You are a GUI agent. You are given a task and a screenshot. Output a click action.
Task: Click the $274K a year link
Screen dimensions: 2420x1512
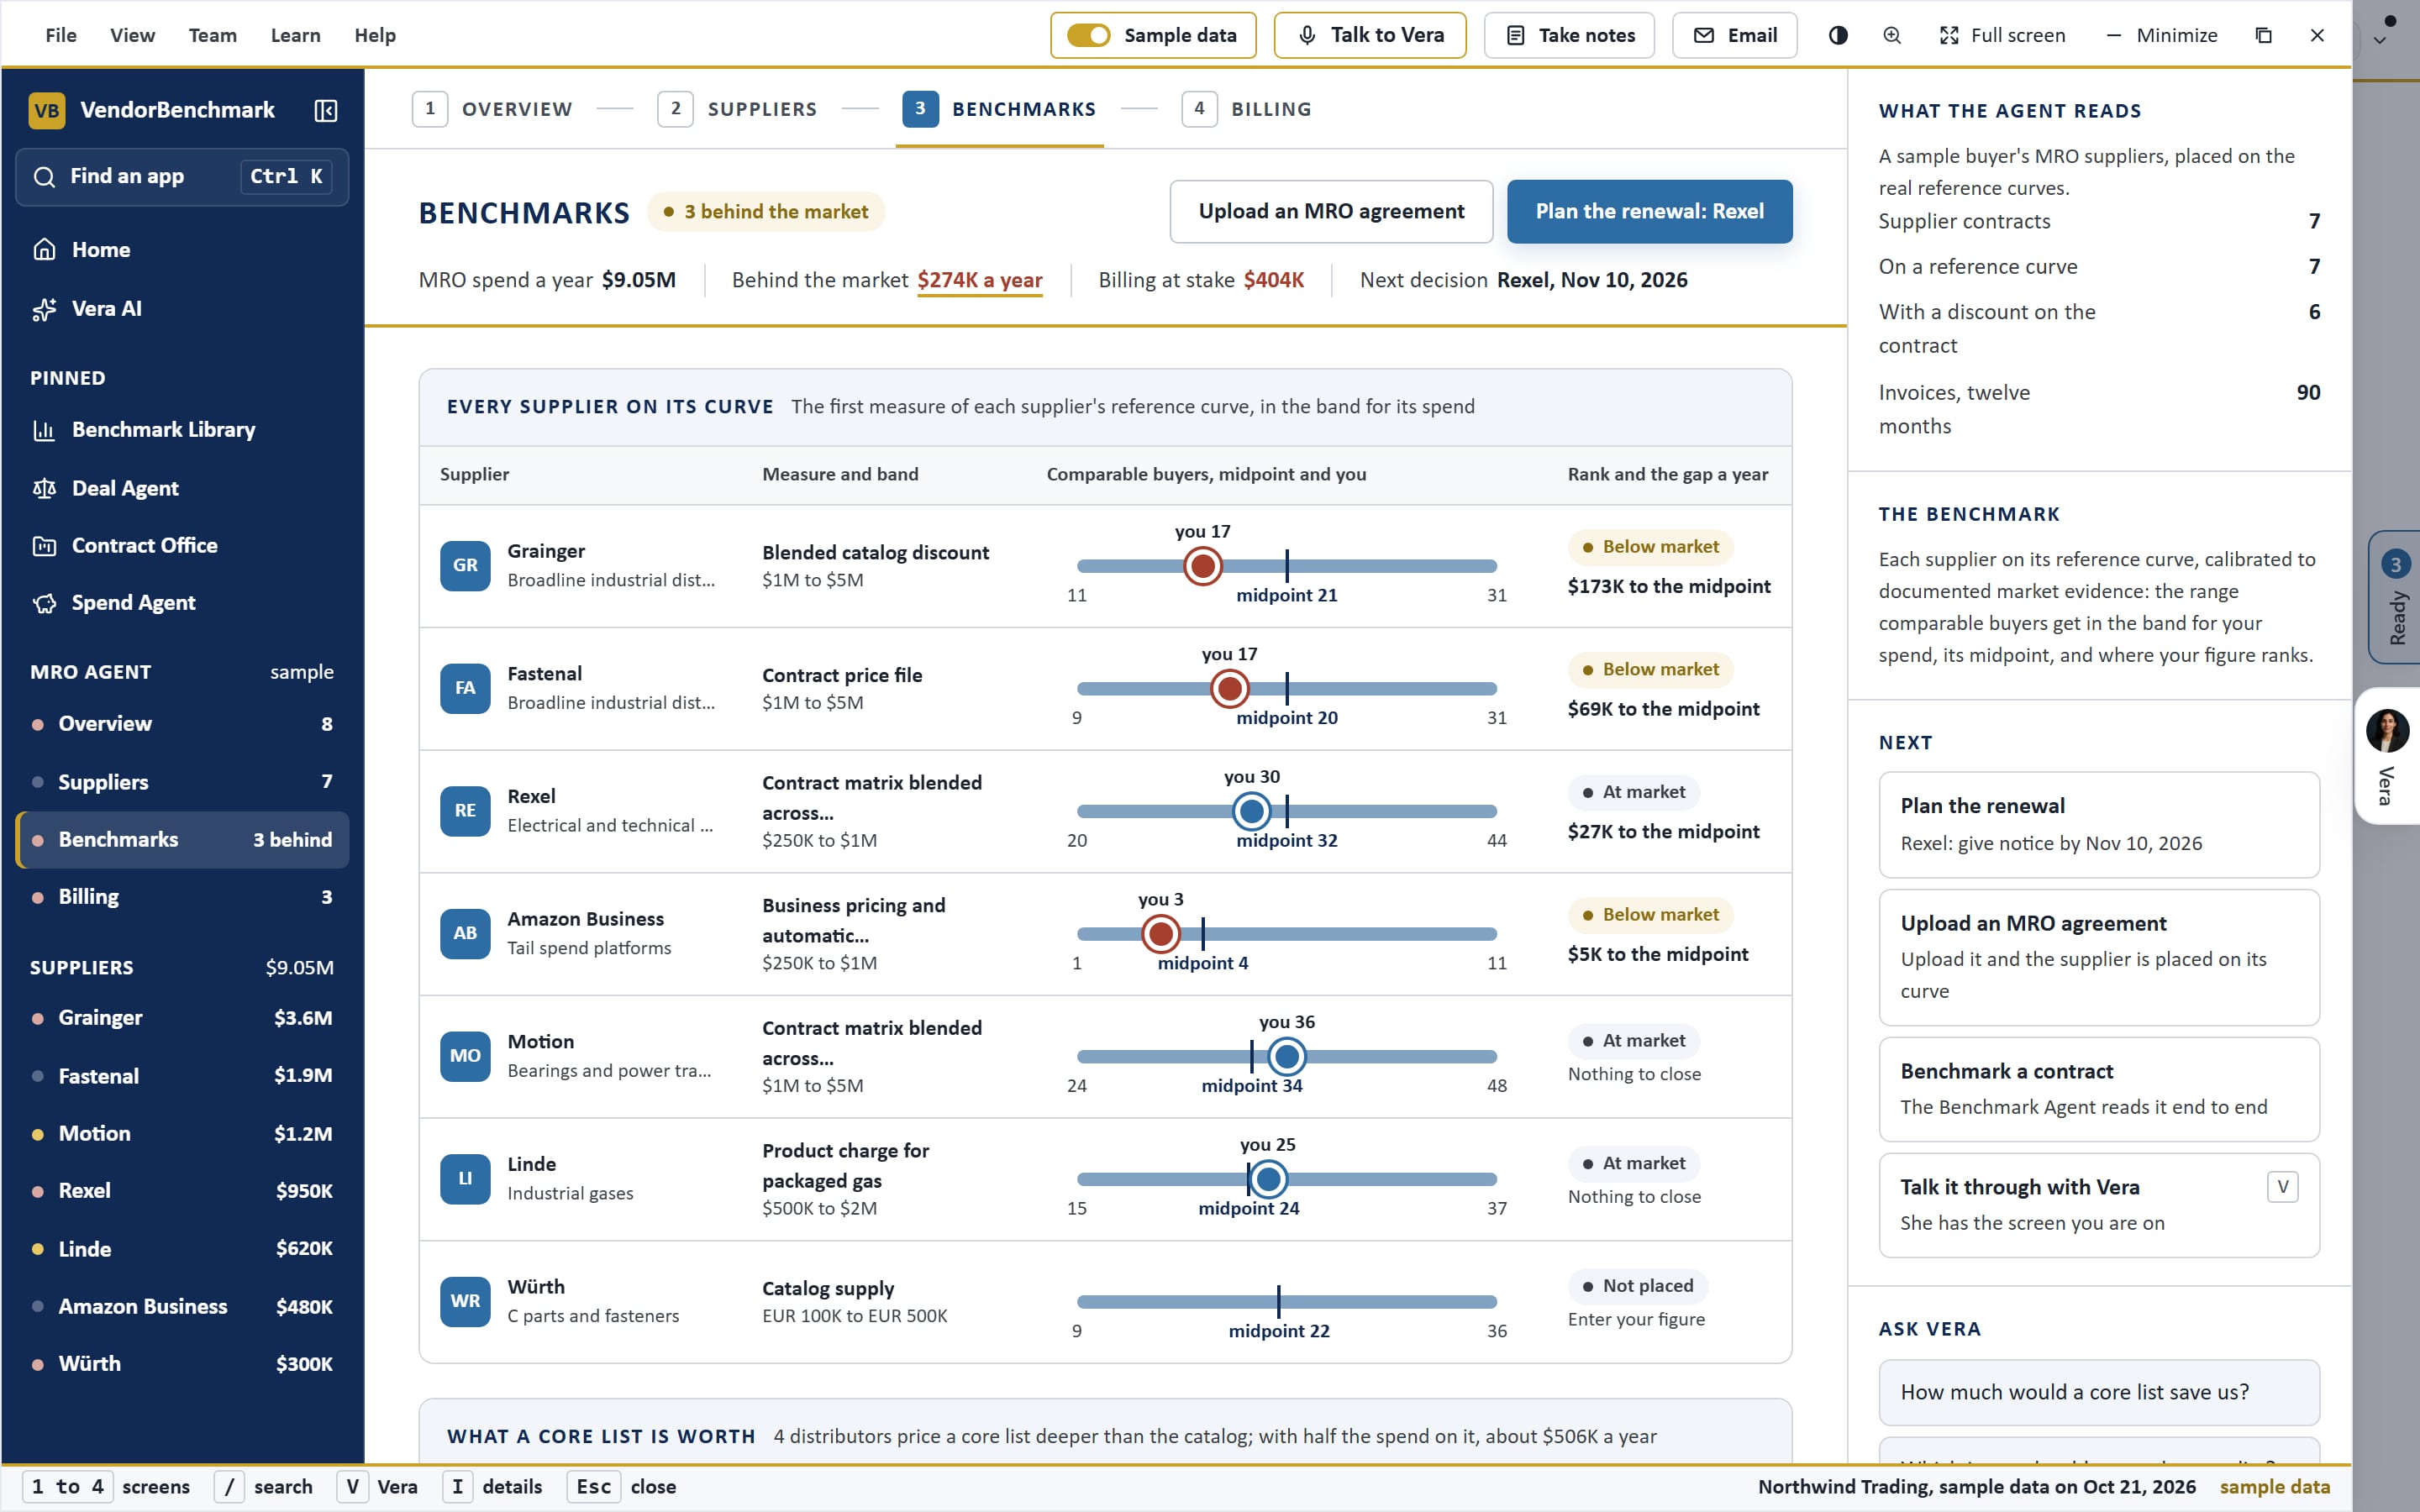point(979,280)
